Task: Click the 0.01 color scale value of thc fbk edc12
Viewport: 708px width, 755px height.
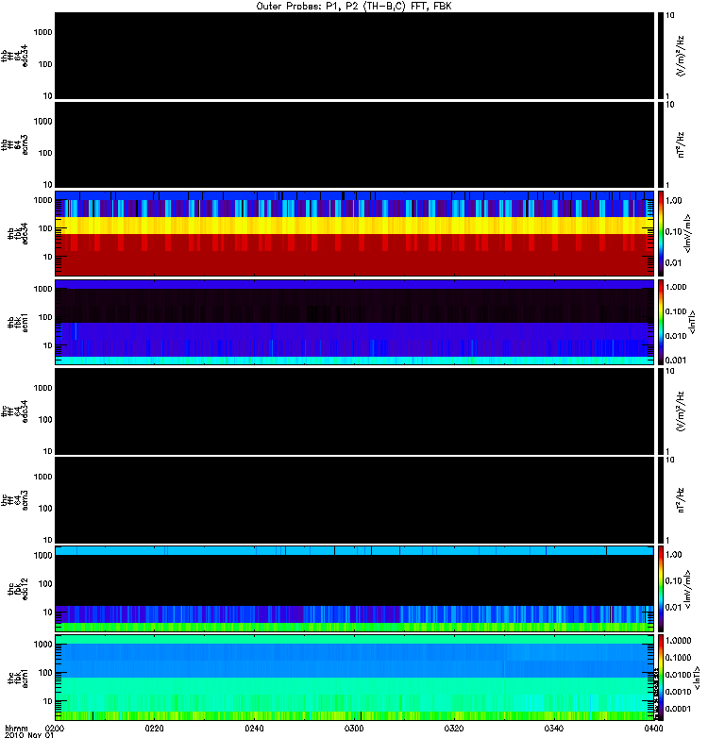Action: click(x=674, y=607)
